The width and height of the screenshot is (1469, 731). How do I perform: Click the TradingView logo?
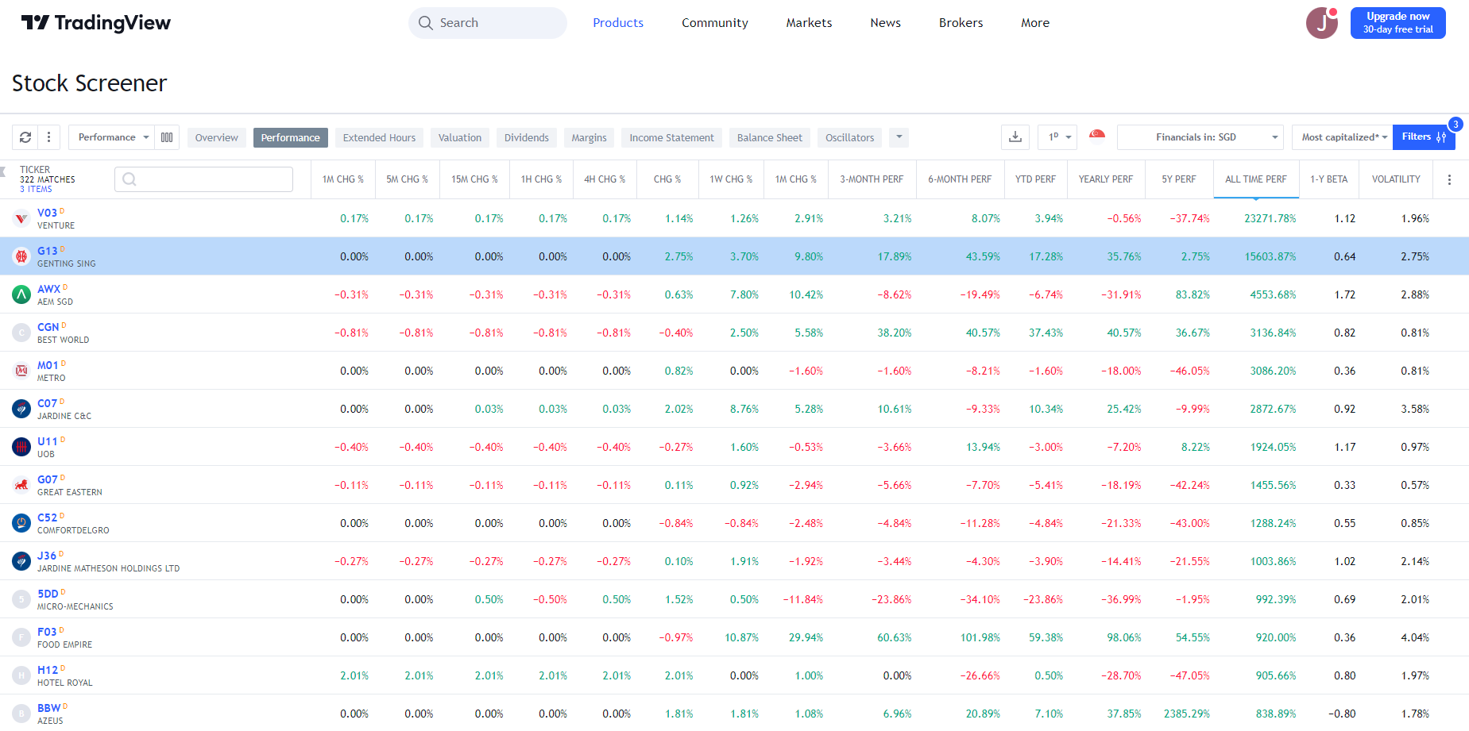point(95,22)
